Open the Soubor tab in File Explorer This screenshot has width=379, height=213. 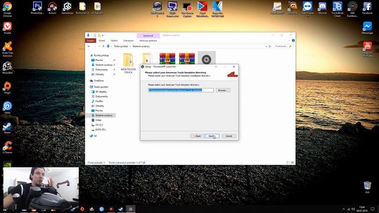tap(91, 41)
